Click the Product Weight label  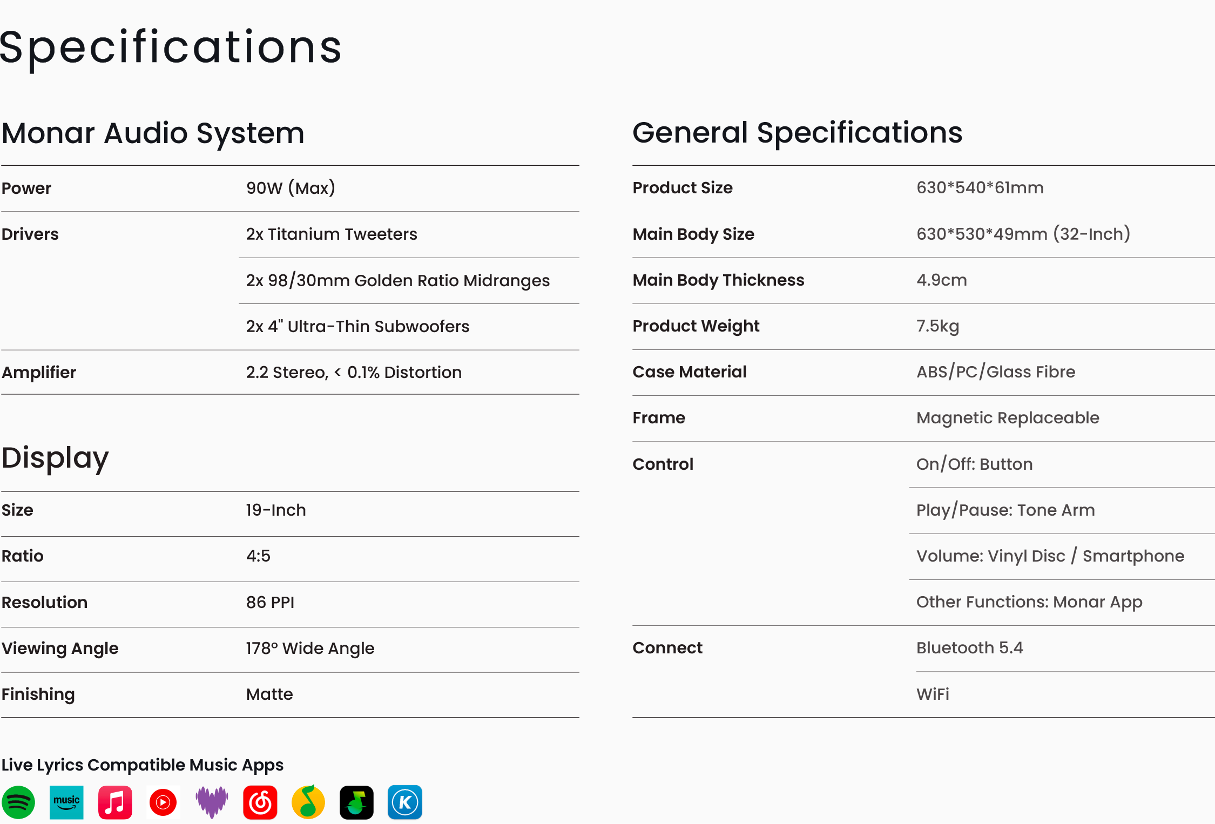[x=696, y=326]
